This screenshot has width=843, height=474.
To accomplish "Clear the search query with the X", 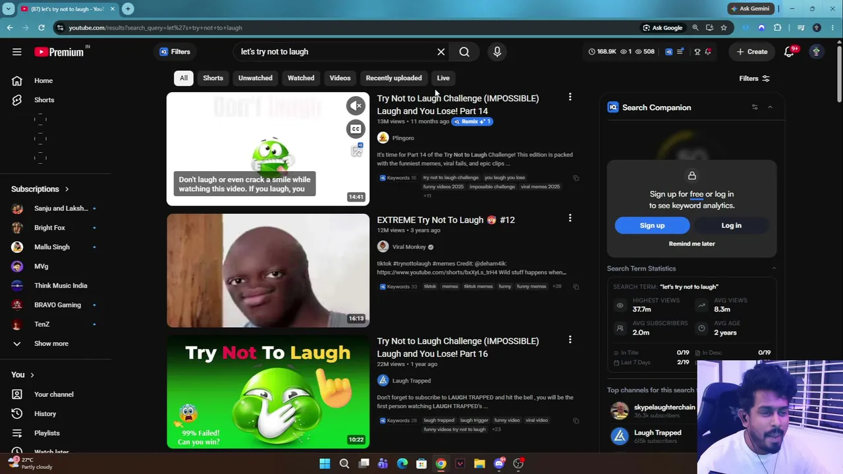I will click(441, 52).
